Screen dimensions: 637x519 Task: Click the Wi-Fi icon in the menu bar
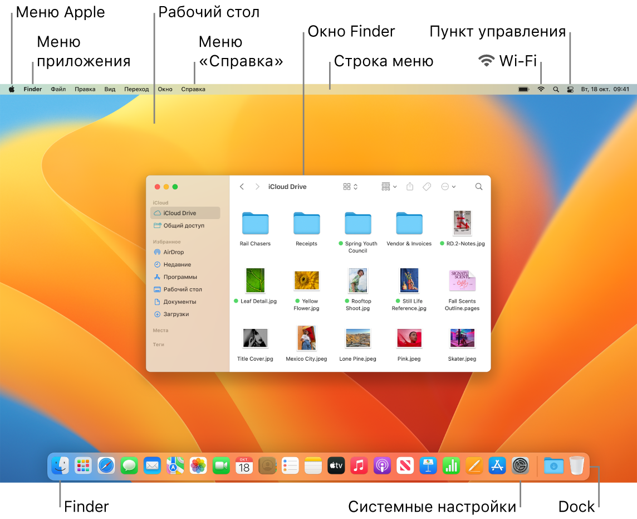[x=541, y=89]
